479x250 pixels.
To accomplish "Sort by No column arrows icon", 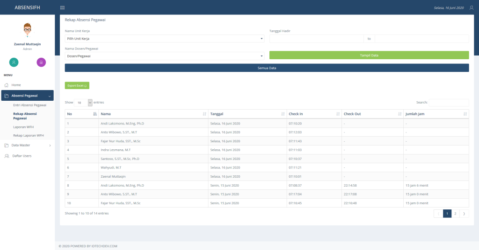I will coord(95,114).
